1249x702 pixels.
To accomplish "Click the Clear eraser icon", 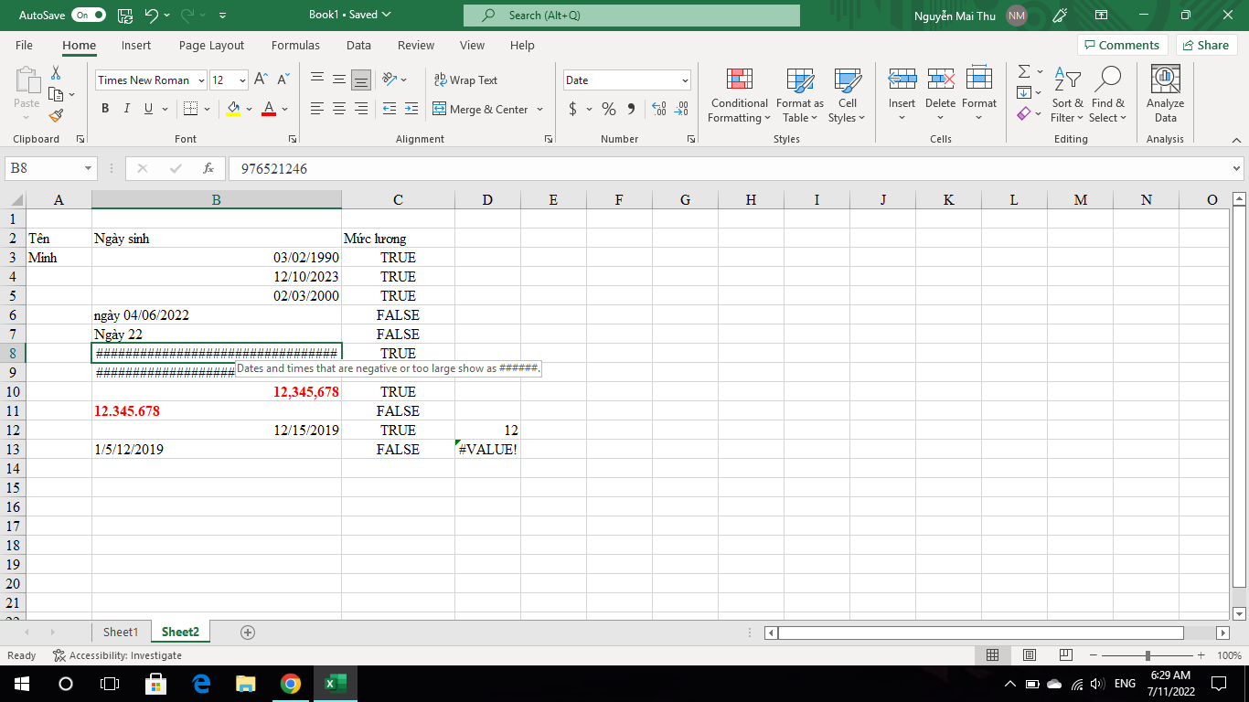I will (x=1024, y=113).
